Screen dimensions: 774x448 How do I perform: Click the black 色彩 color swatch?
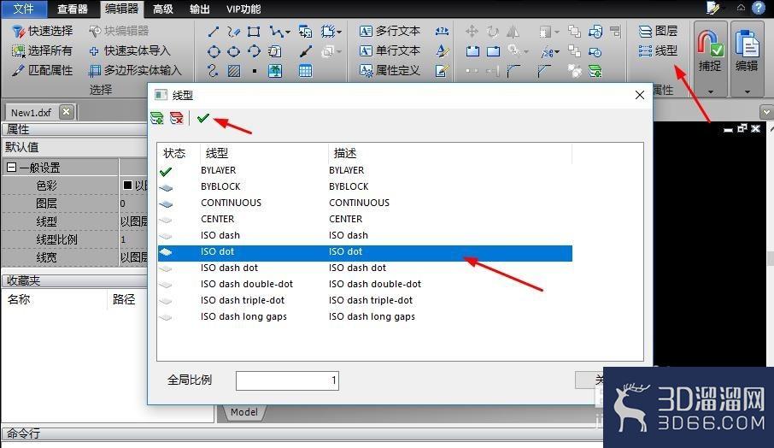[x=127, y=186]
